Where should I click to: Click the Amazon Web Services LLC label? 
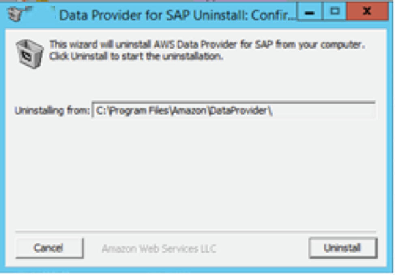[160, 248]
